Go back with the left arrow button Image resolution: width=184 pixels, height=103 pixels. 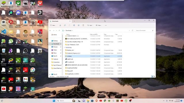(x=50, y=31)
